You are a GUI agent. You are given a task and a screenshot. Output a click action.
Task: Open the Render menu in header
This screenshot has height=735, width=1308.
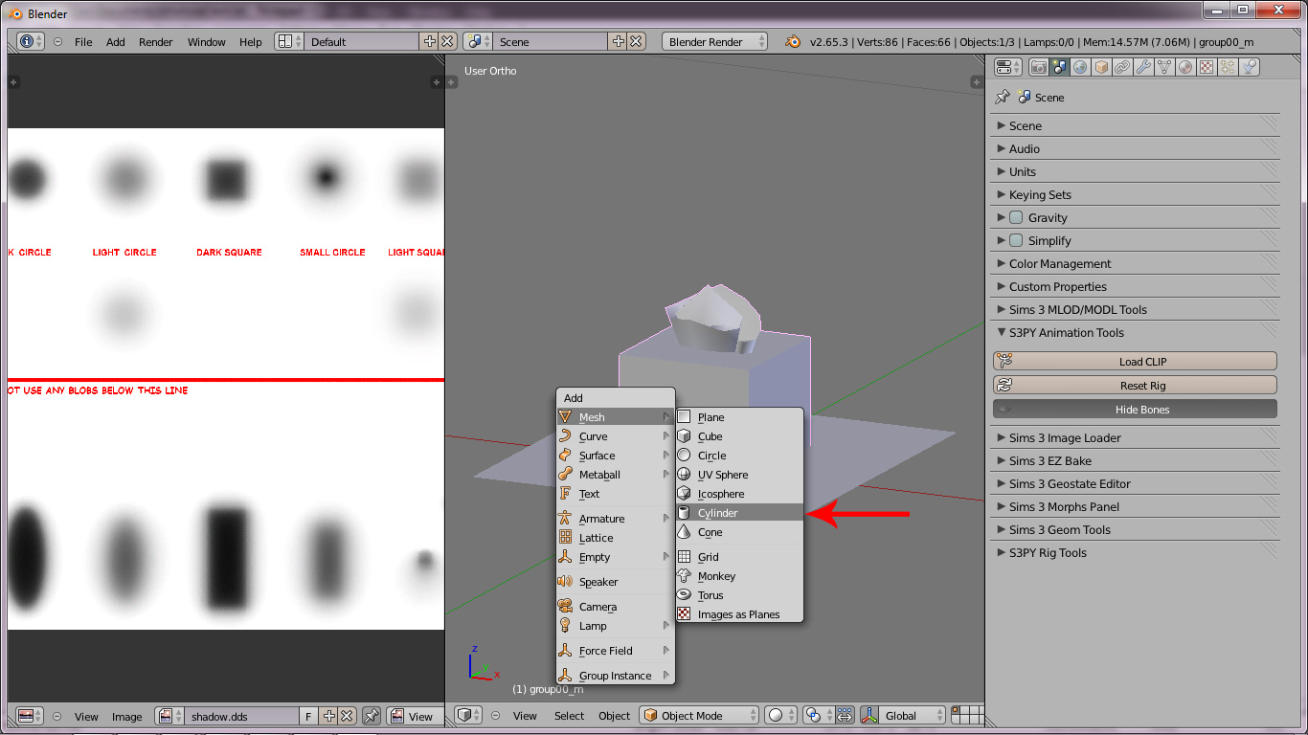[155, 42]
